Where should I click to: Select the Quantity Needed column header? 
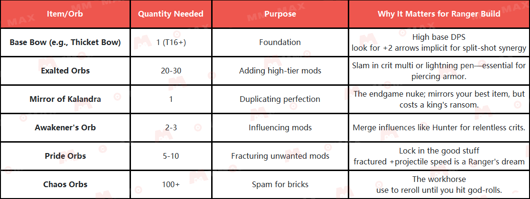pyautogui.click(x=170, y=14)
